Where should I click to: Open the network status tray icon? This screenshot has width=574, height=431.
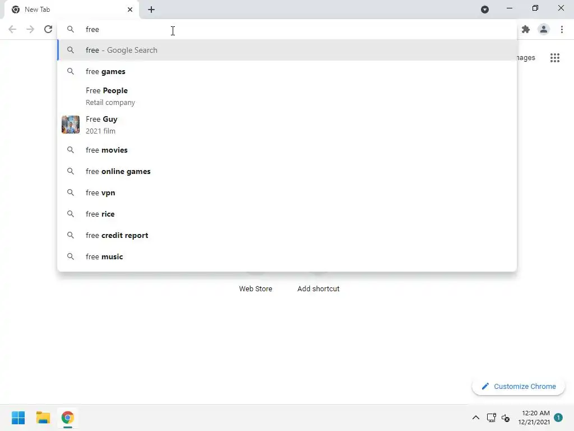tap(491, 418)
